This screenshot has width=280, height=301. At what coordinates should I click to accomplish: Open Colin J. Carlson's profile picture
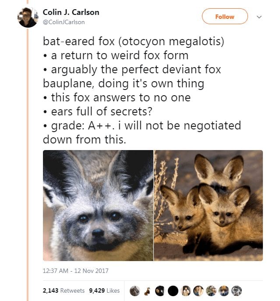click(x=28, y=17)
